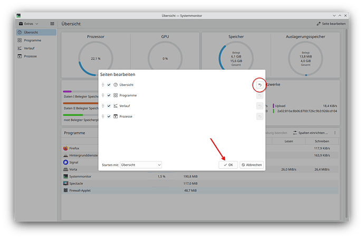Uncheck the Übersicht page checkbox
This screenshot has width=364, height=239.
coord(109,85)
